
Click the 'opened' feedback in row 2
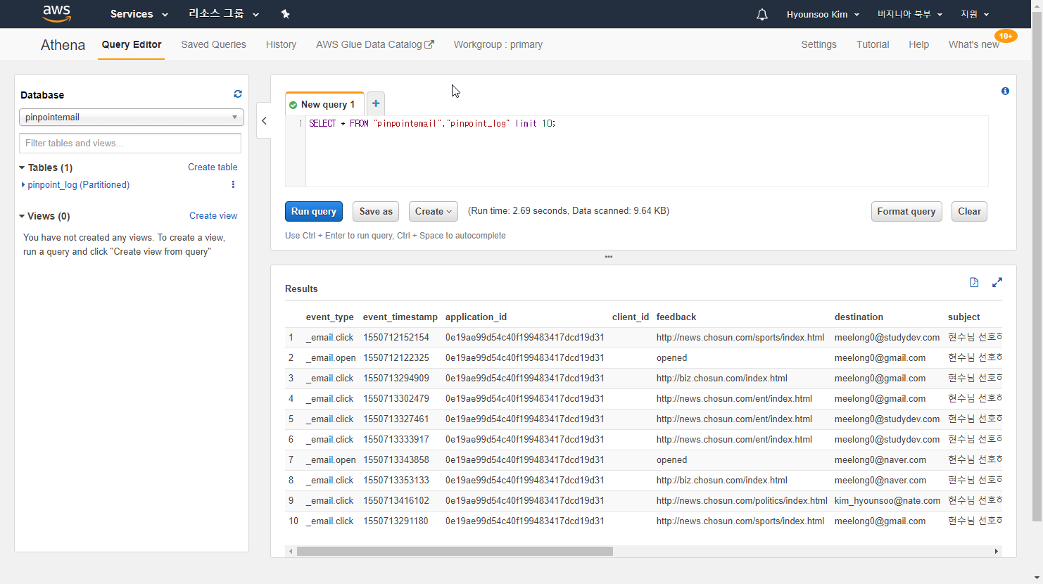tap(671, 357)
